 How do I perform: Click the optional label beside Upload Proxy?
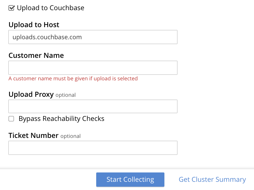click(x=66, y=95)
